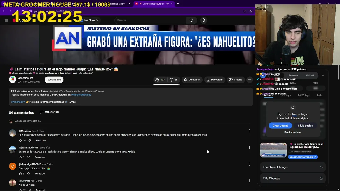Open the #AméricaNoticias hashtag in description text
The image size is (340, 191).
(x=81, y=95)
